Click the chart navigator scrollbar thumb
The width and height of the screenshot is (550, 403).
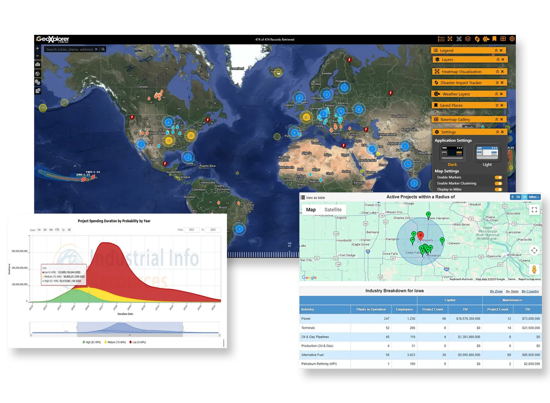coord(130,335)
